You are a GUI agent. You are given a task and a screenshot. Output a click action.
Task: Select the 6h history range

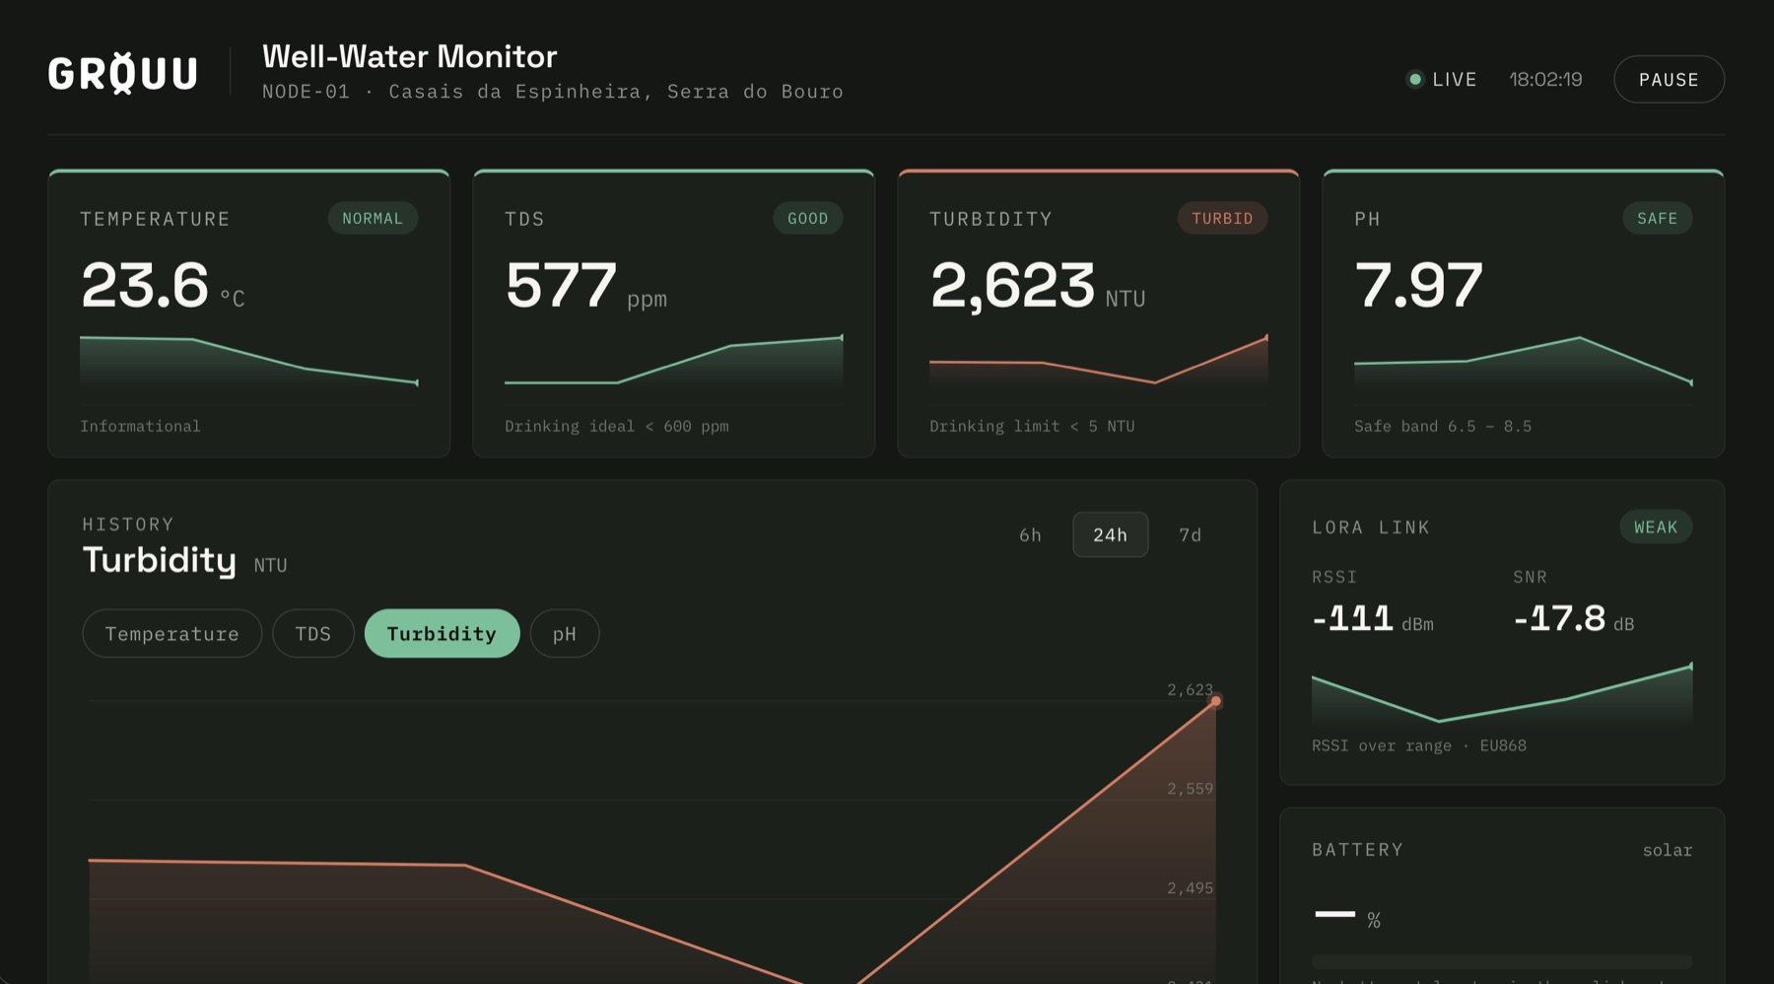1030,534
